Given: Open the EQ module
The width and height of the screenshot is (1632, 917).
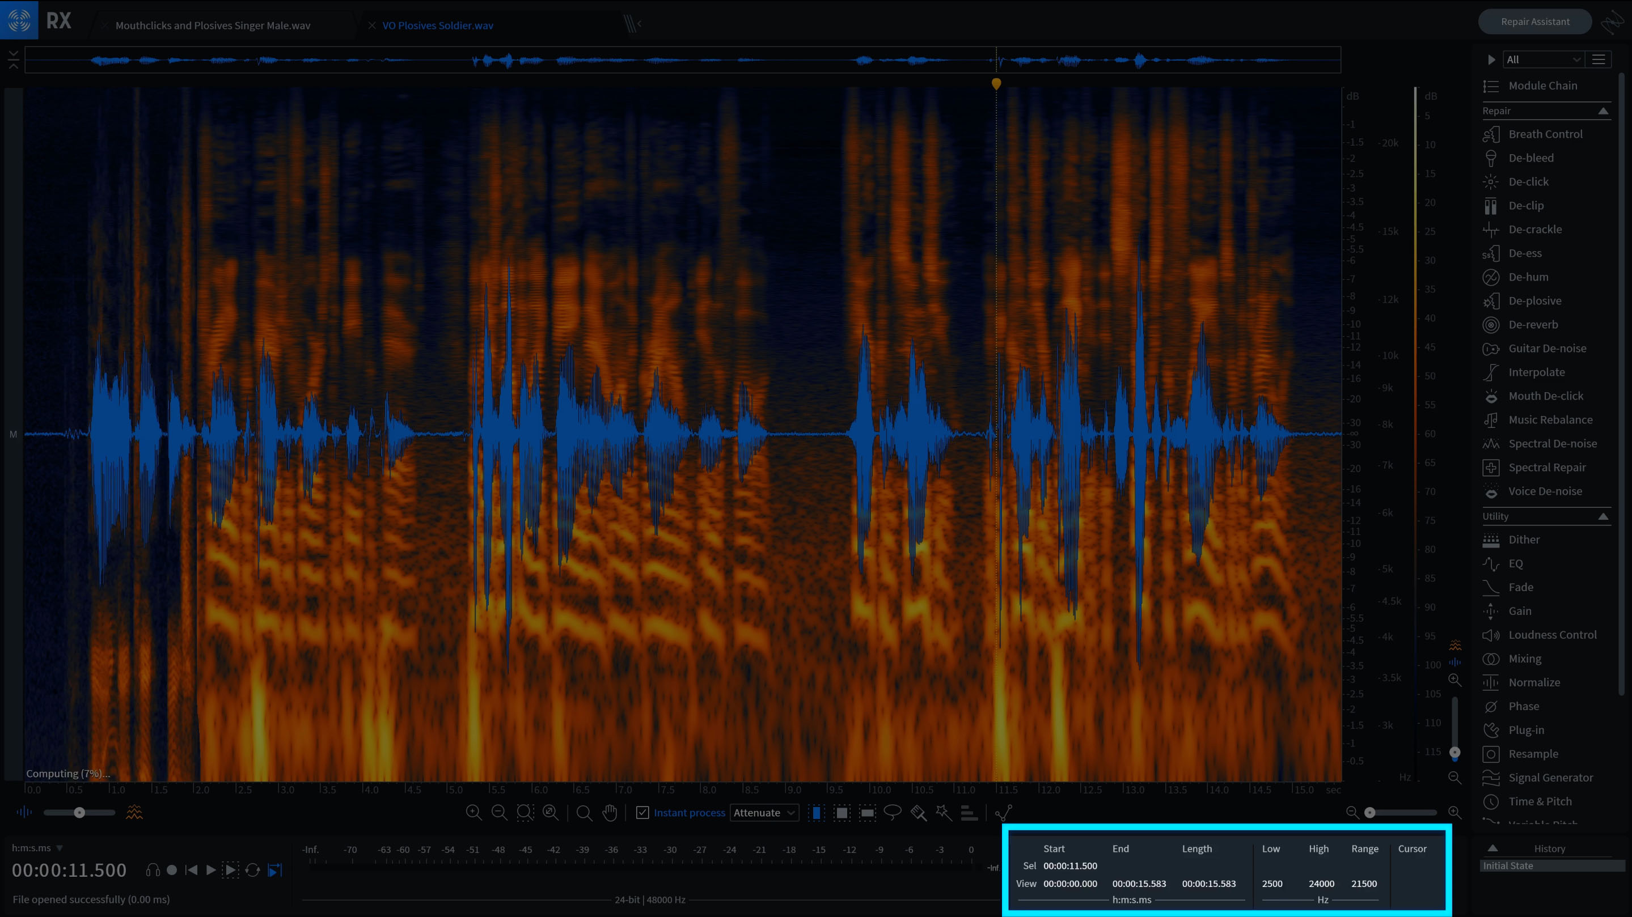Looking at the screenshot, I should coord(1503,563).
